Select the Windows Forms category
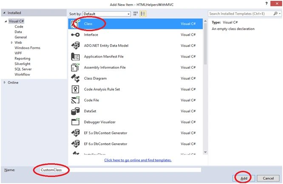The image size is (283, 184). pyautogui.click(x=28, y=48)
